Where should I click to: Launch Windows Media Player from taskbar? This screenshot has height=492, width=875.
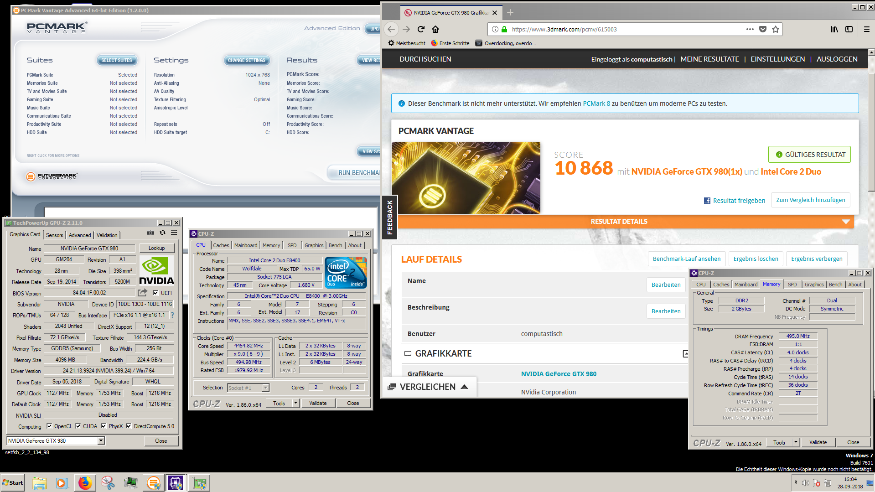click(62, 483)
